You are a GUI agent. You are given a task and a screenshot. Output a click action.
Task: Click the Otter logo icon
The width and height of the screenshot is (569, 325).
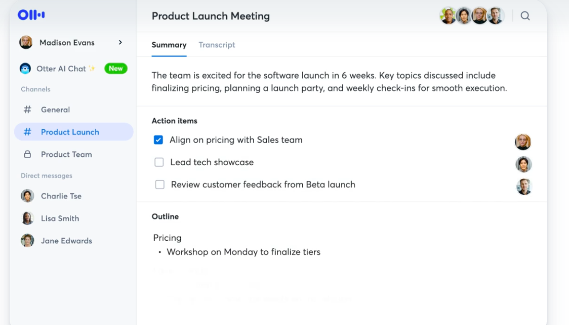(x=31, y=15)
